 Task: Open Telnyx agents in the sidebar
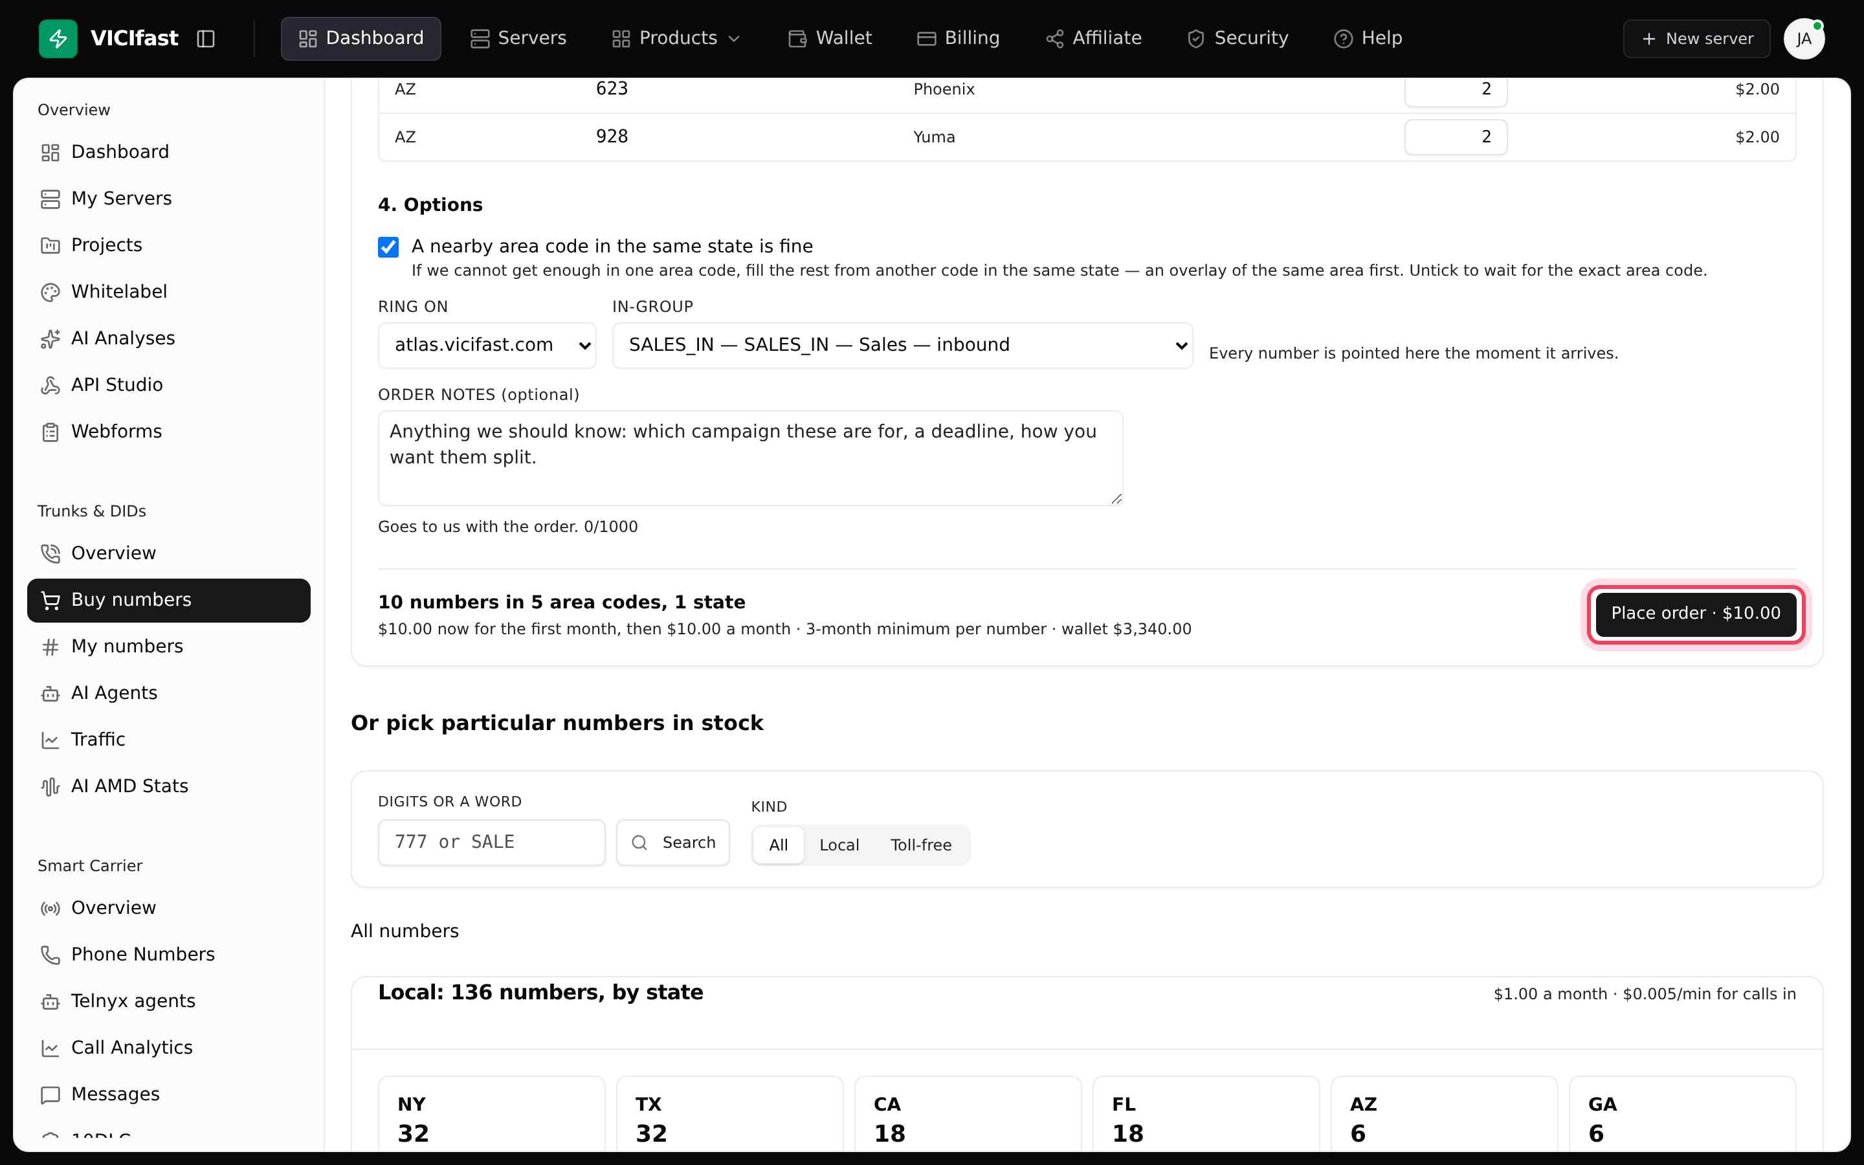169,1002
